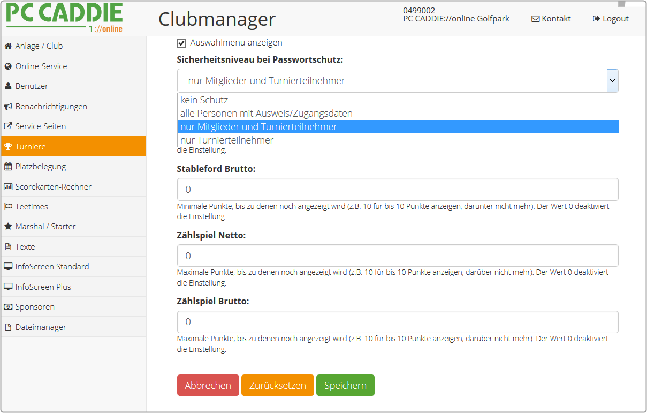Go to the Sponsoren section
The width and height of the screenshot is (647, 413).
tap(73, 307)
